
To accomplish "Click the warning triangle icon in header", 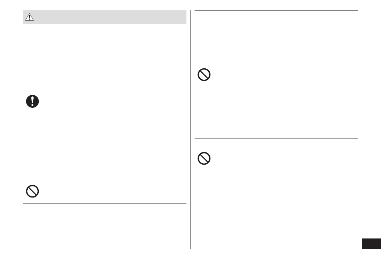I will click(30, 17).
